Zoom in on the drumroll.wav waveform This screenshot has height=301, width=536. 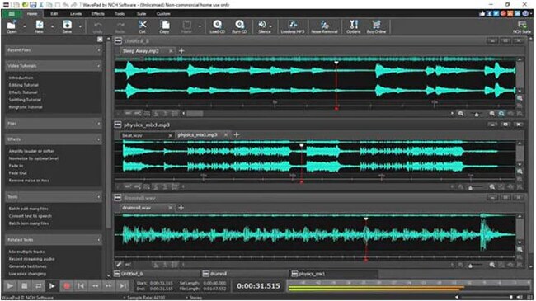pyautogui.click(x=492, y=265)
